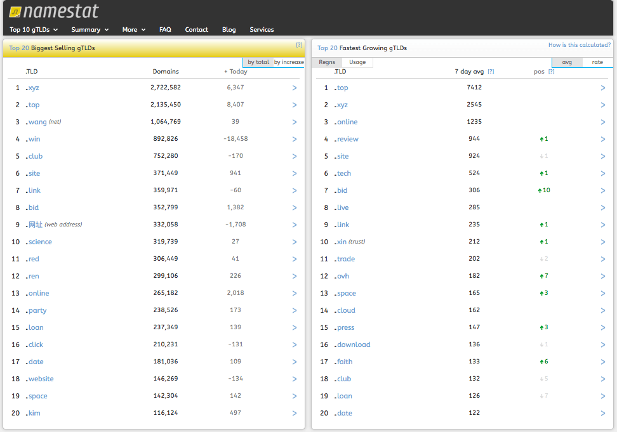Image resolution: width=617 pixels, height=432 pixels.
Task: Switch sorting to by increase
Action: (x=289, y=62)
